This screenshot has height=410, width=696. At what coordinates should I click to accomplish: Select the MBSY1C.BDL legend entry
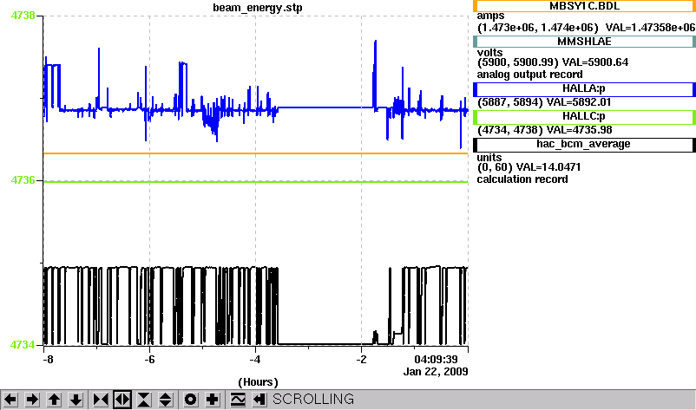[x=584, y=6]
